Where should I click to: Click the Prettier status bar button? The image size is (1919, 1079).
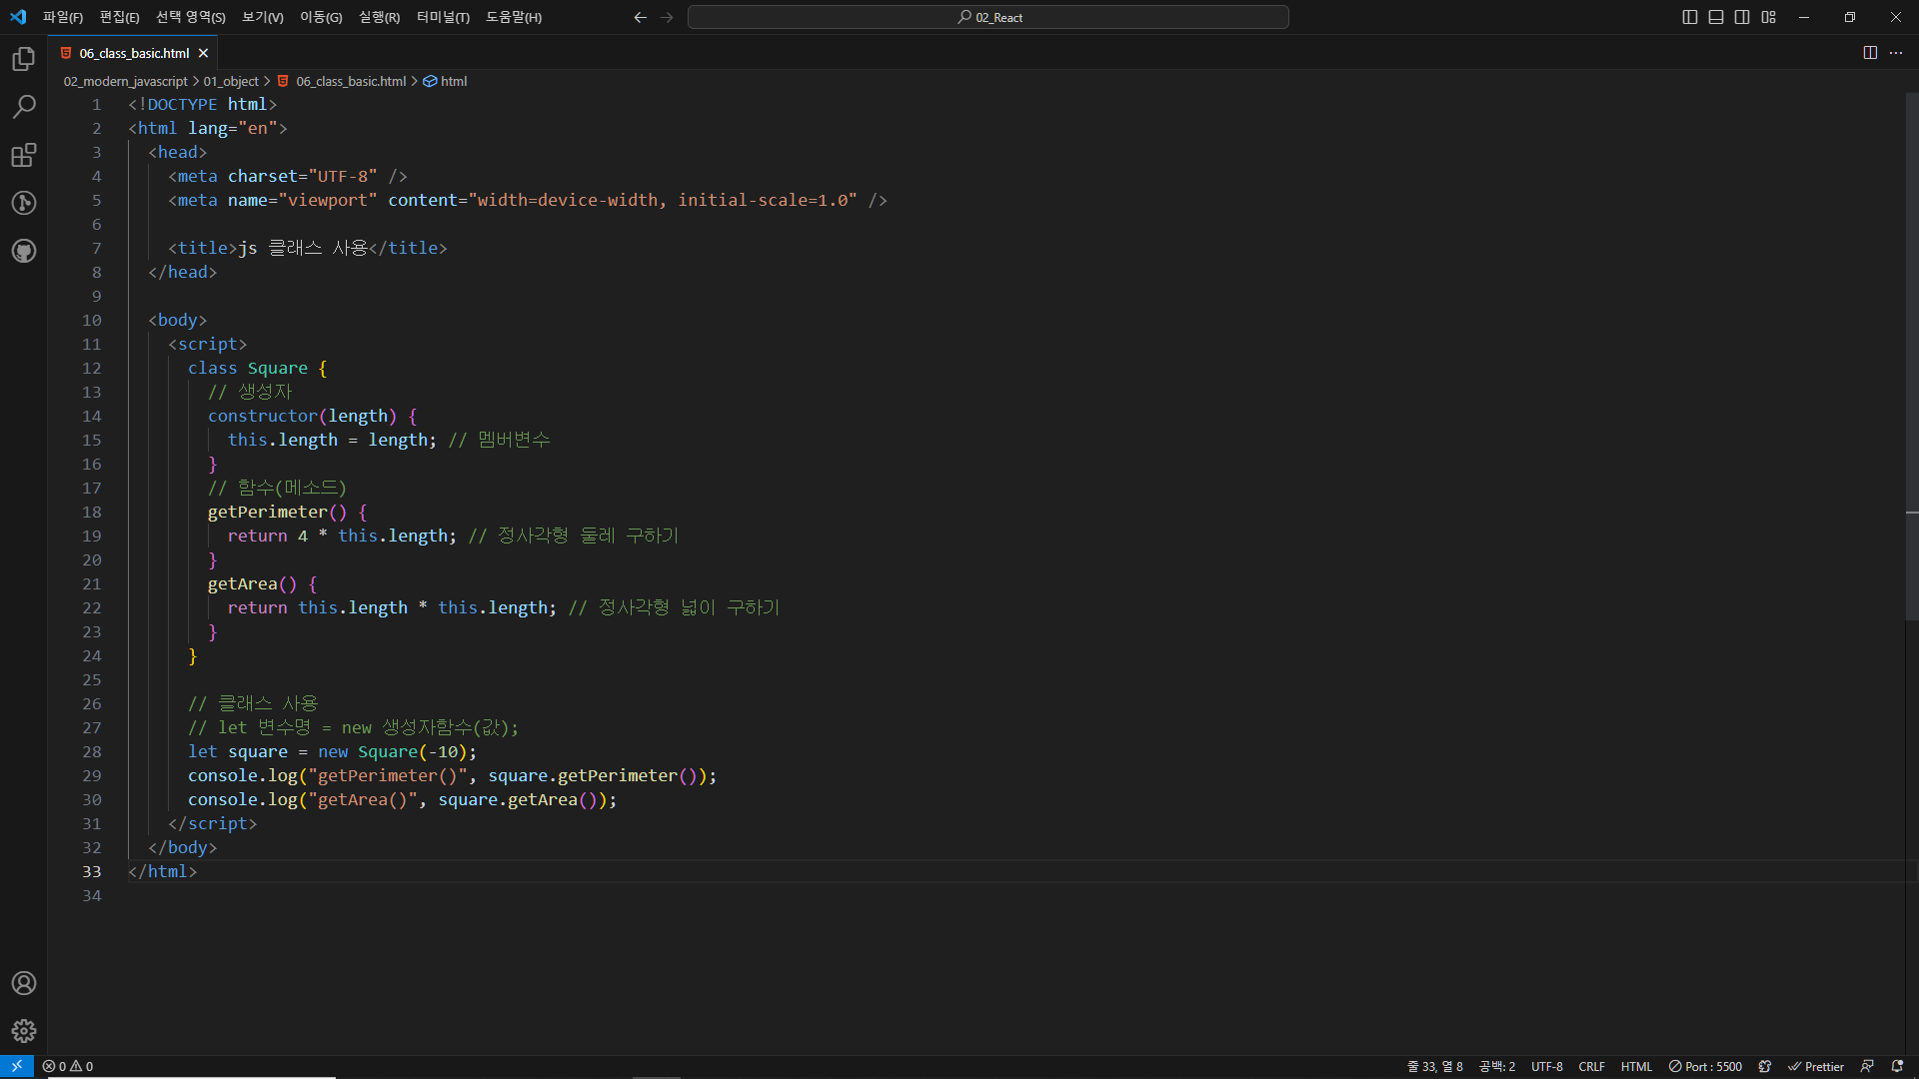[1815, 1066]
